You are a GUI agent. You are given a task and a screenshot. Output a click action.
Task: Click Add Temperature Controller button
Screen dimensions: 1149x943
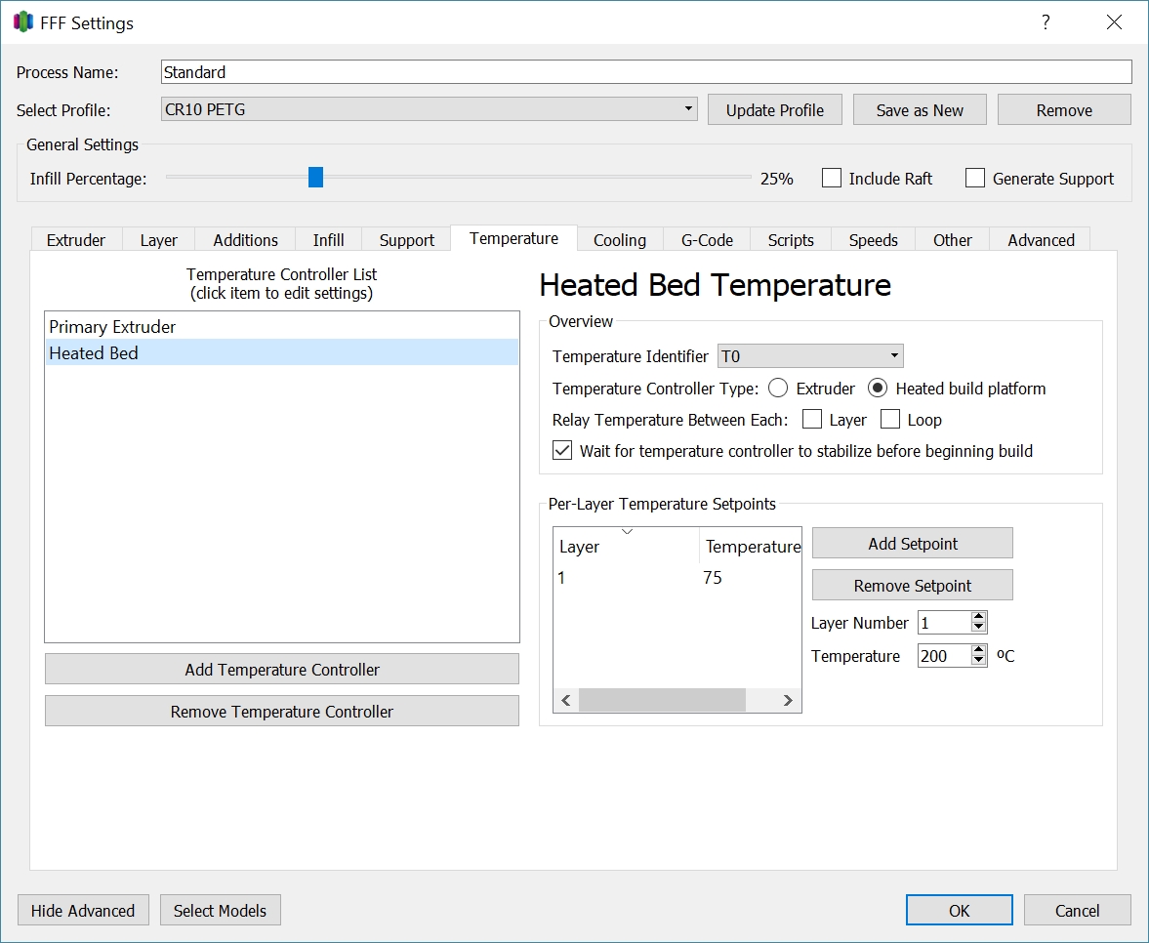[x=282, y=669]
